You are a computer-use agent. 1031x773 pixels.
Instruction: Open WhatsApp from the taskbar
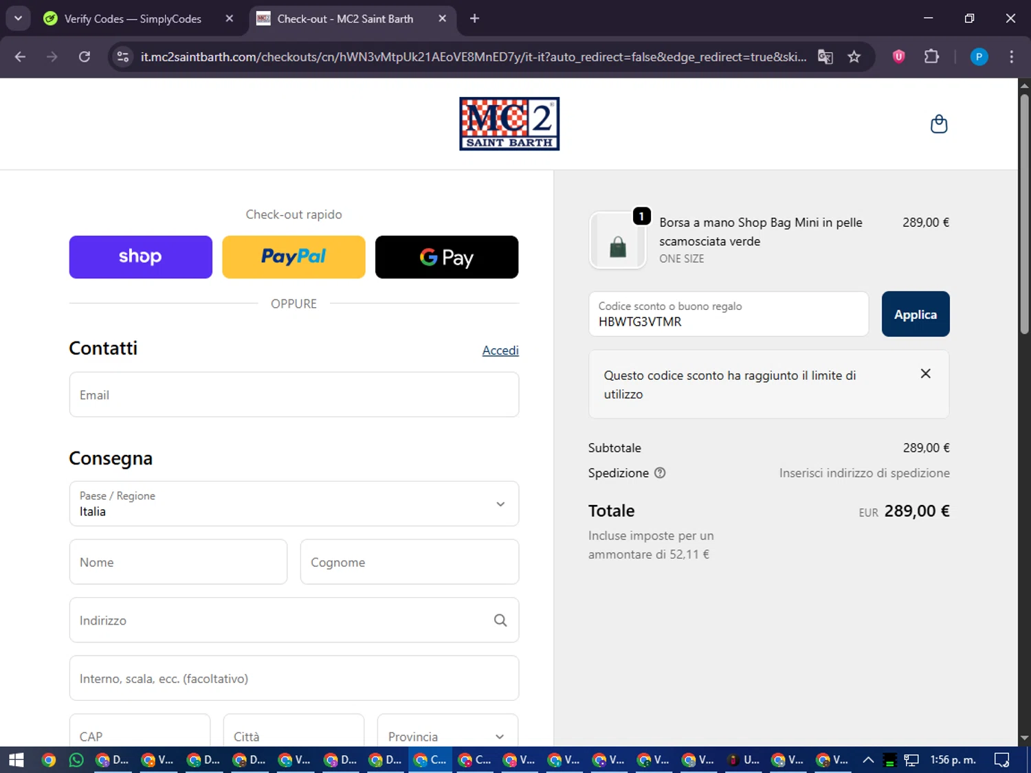(x=76, y=760)
